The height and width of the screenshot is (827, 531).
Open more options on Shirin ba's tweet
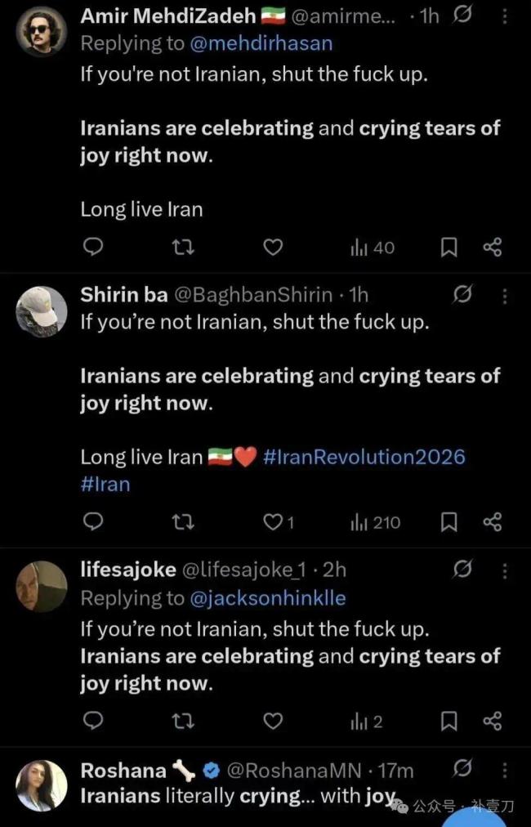(504, 295)
